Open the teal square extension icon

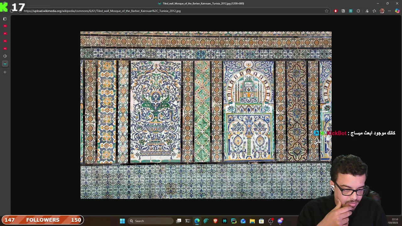pos(350,11)
